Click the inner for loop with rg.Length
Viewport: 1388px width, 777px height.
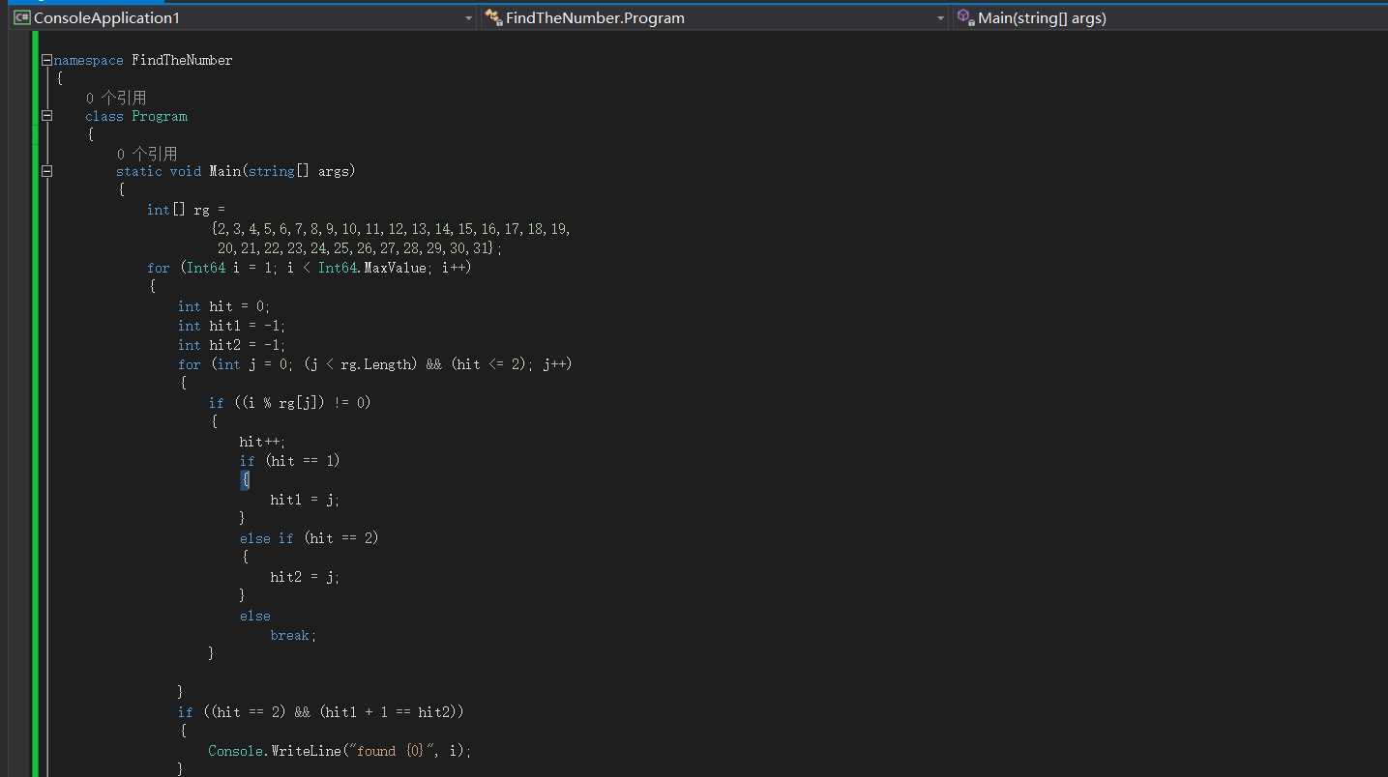click(x=375, y=364)
